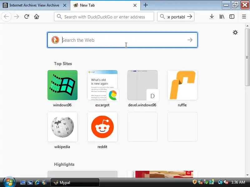Open the hamburger application menu
This screenshot has height=187, width=250.
click(244, 17)
